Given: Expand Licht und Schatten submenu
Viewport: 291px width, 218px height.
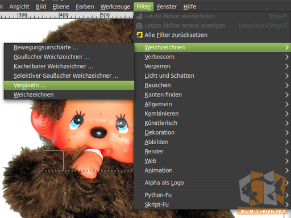Looking at the screenshot, I should 213,76.
